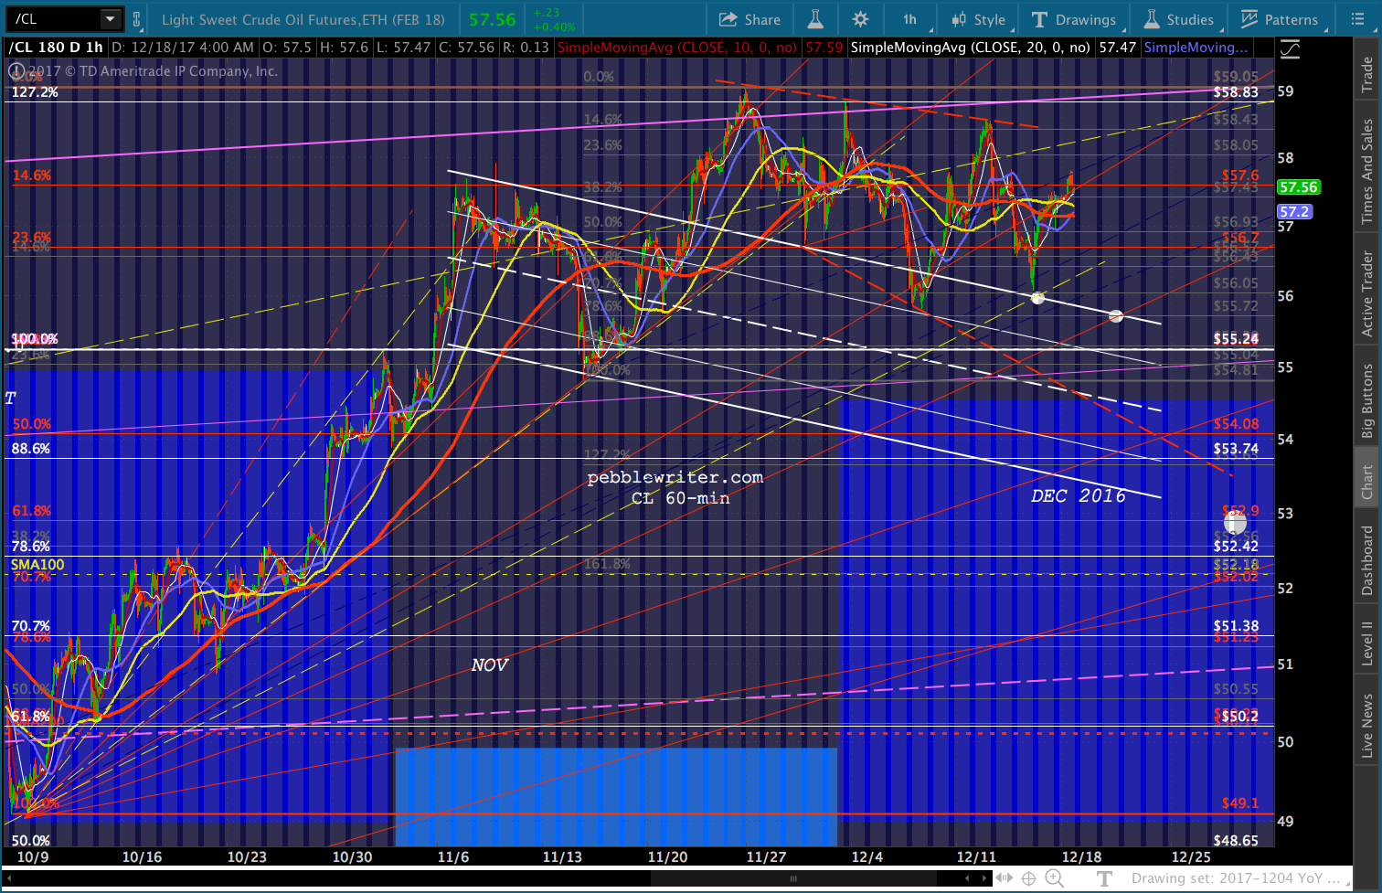Click the $53.74 price level label
Image resolution: width=1382 pixels, height=893 pixels.
(x=1236, y=449)
